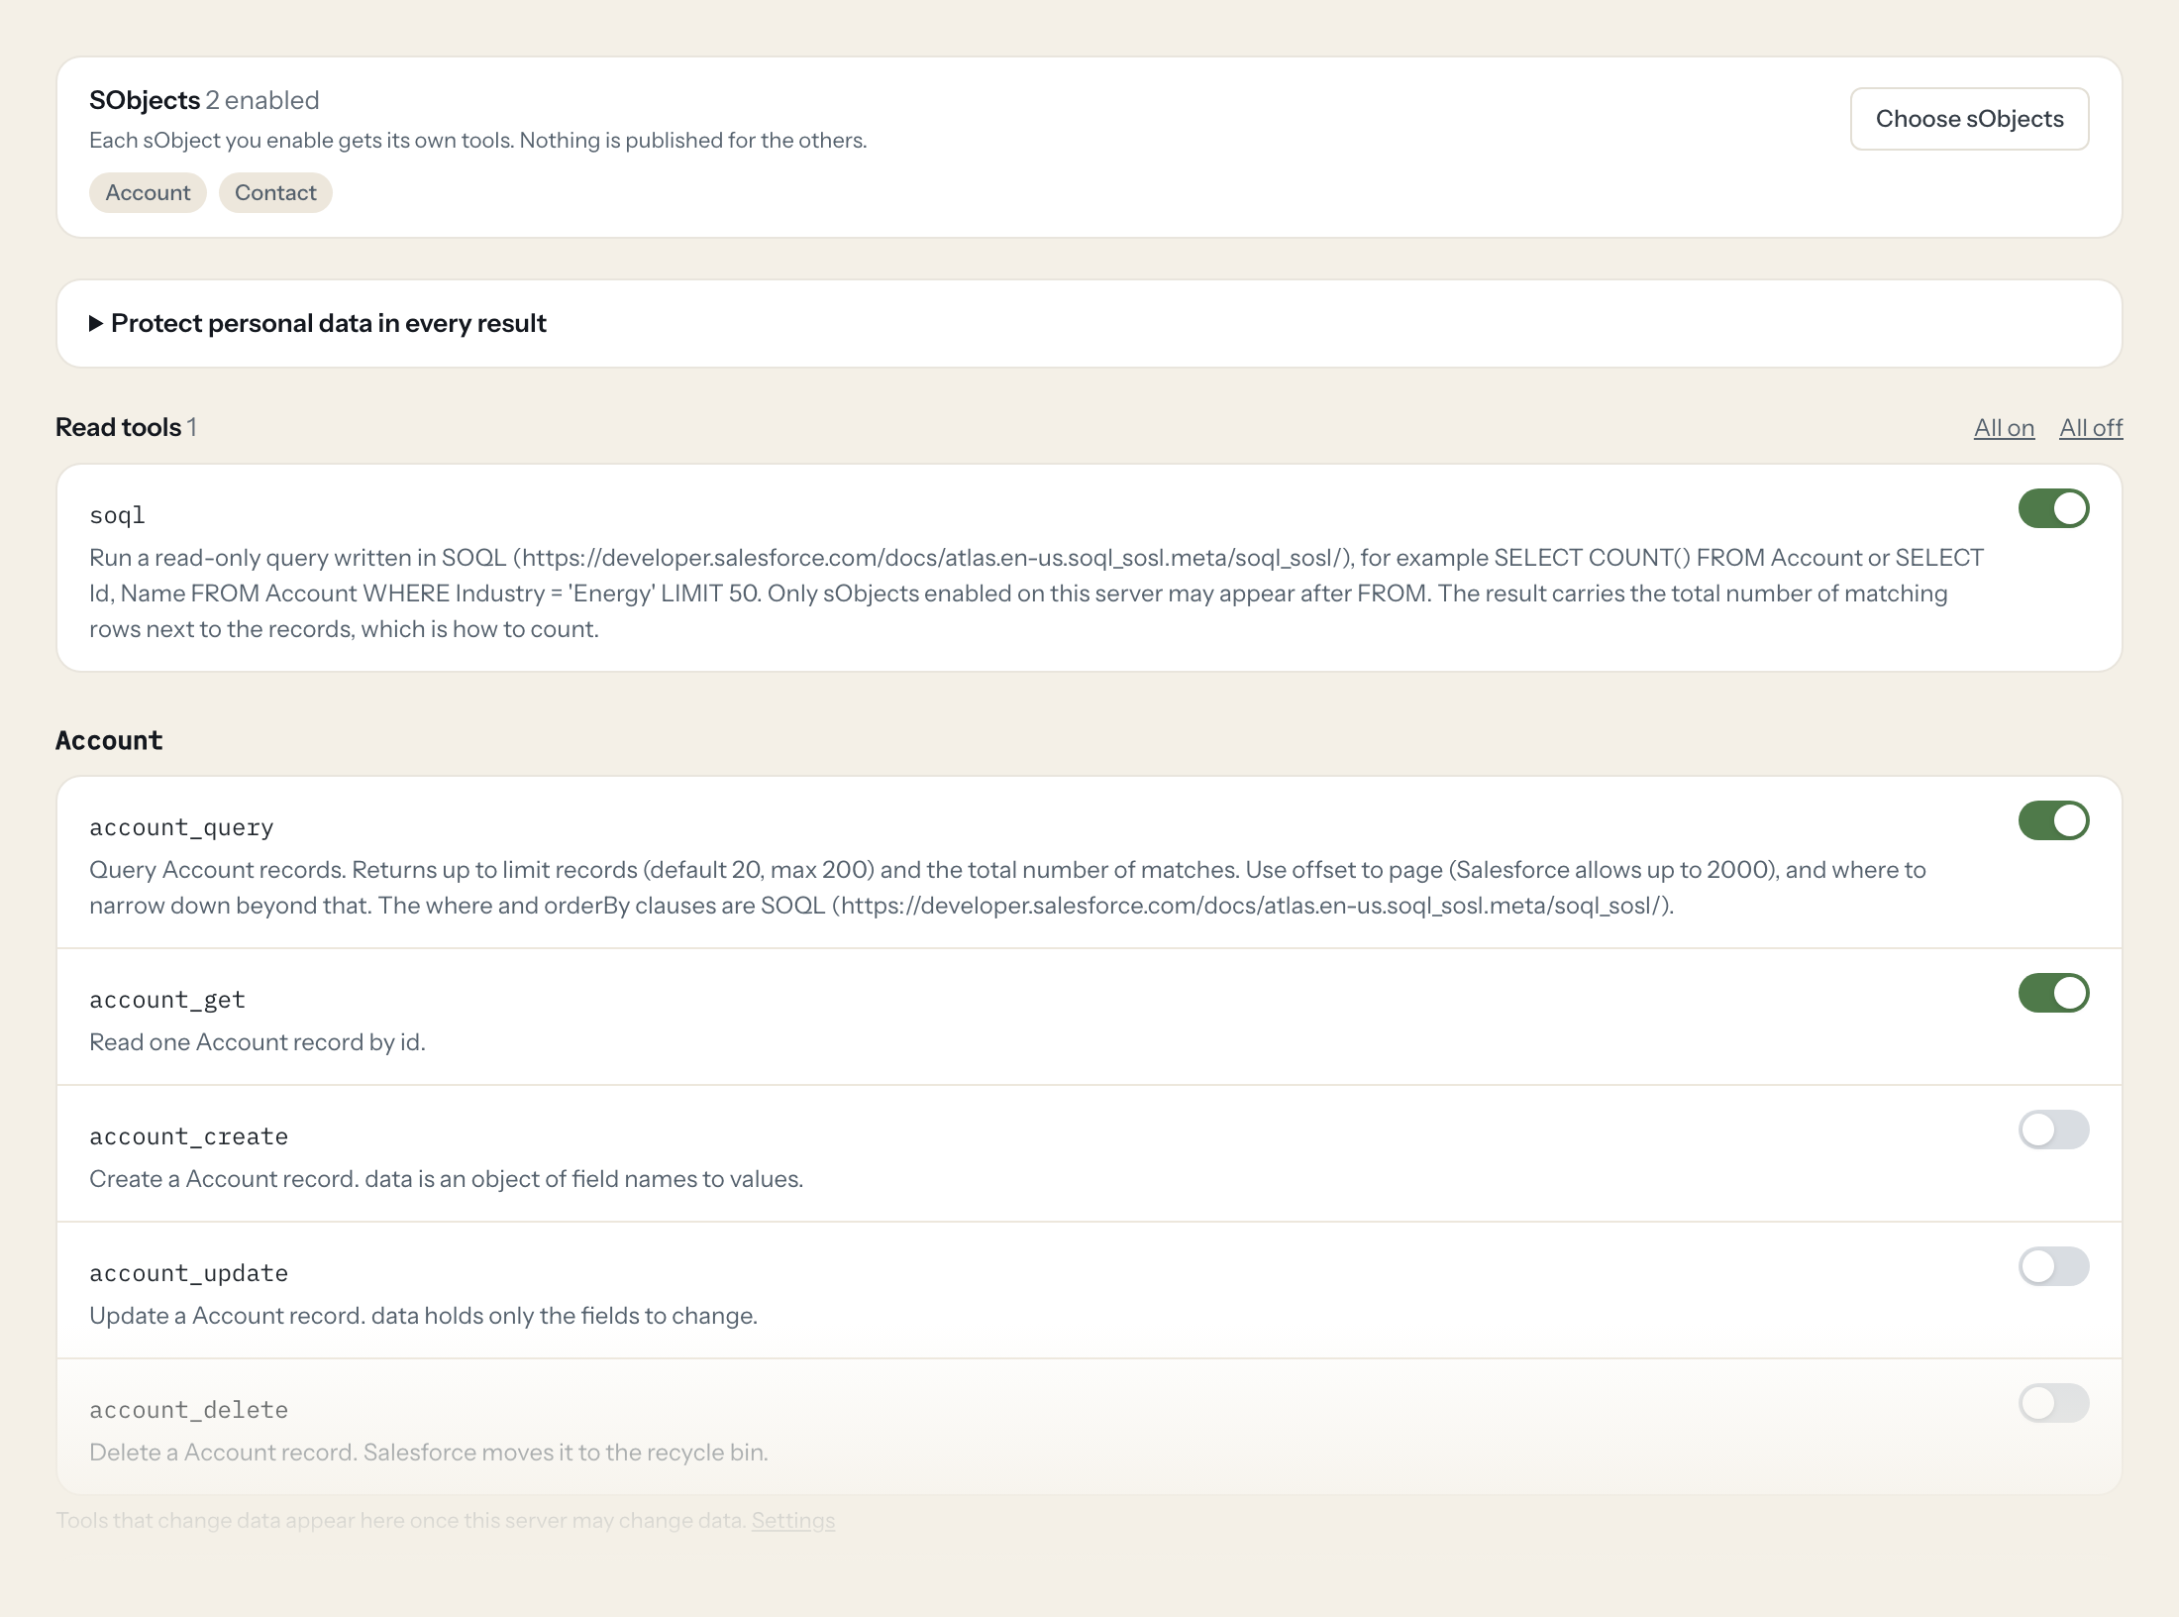Image resolution: width=2179 pixels, height=1617 pixels.
Task: Click the account_get tool name
Action: pos(167,1000)
